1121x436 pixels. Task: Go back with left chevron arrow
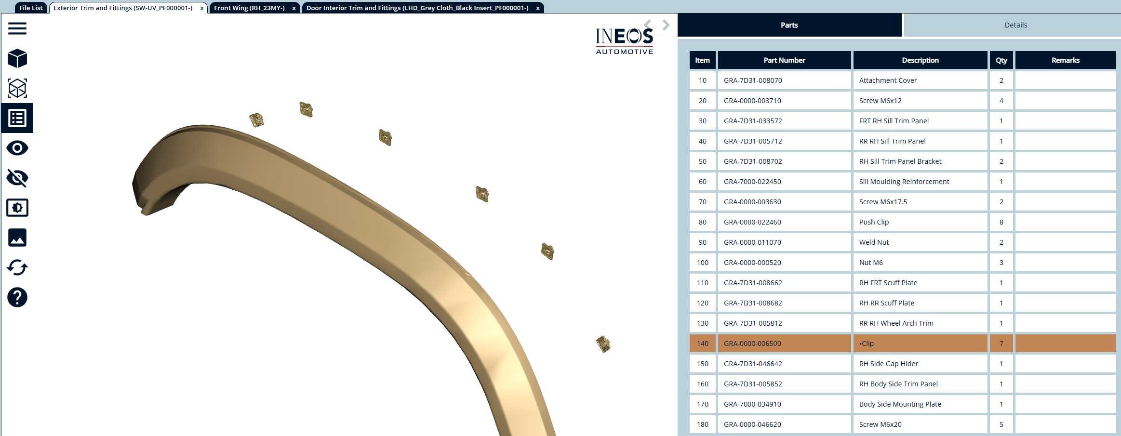click(648, 25)
